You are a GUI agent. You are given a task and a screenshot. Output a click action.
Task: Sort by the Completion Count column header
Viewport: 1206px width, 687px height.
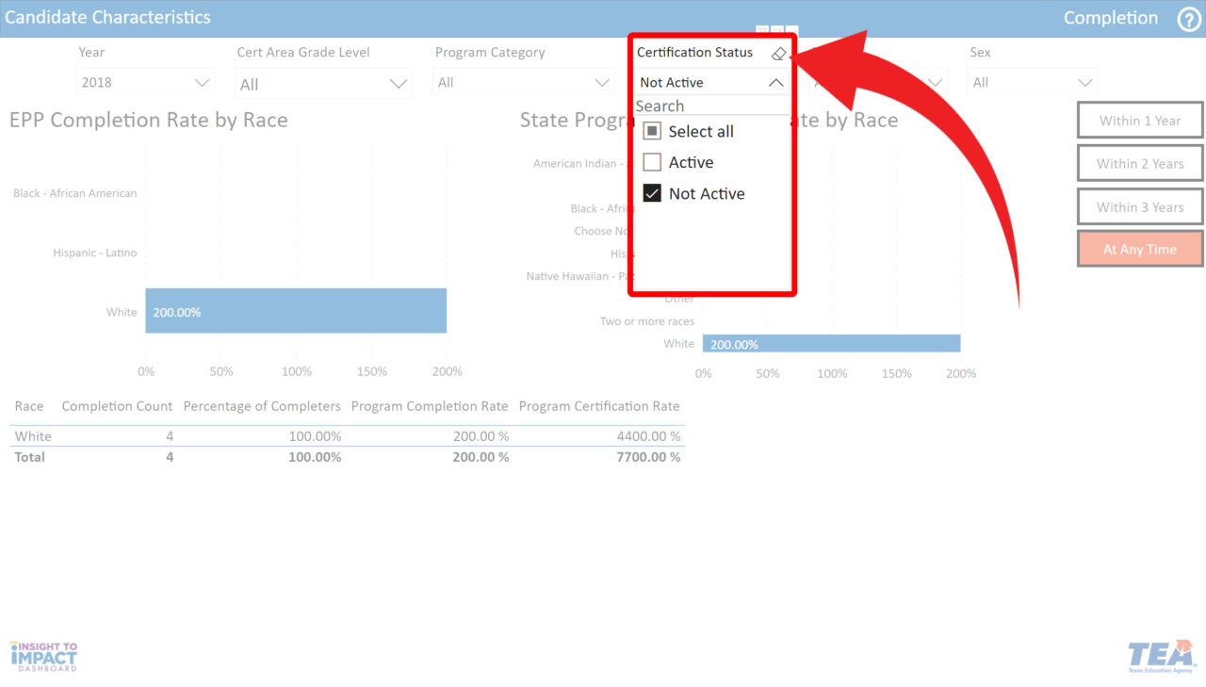117,406
